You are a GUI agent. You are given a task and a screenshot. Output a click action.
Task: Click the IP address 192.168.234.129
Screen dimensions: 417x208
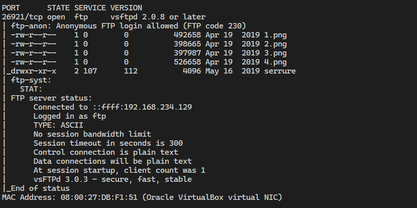pyautogui.click(x=158, y=107)
